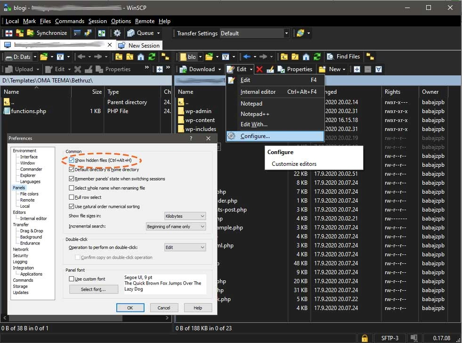This screenshot has width=462, height=343.
Task: Click the Select font... button
Action: coord(93,289)
